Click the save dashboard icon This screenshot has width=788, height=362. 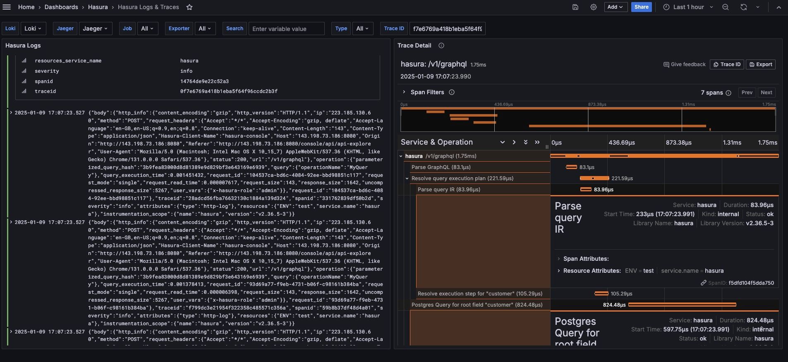pos(575,7)
